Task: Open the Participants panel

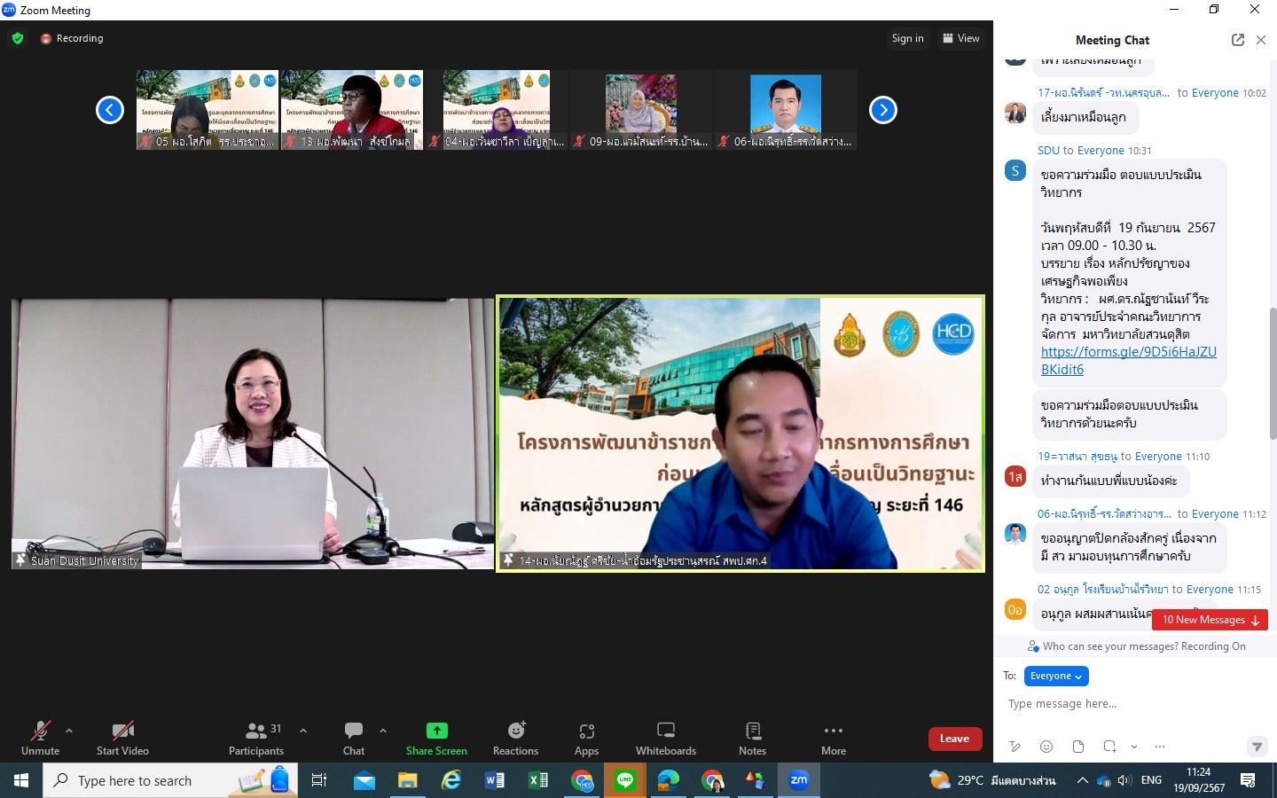Action: tap(256, 738)
